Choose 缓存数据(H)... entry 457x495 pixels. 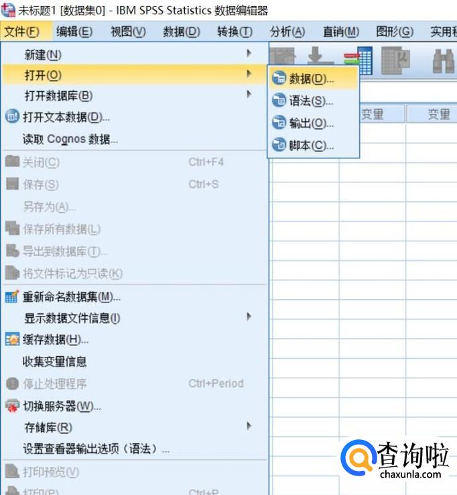click(x=135, y=339)
